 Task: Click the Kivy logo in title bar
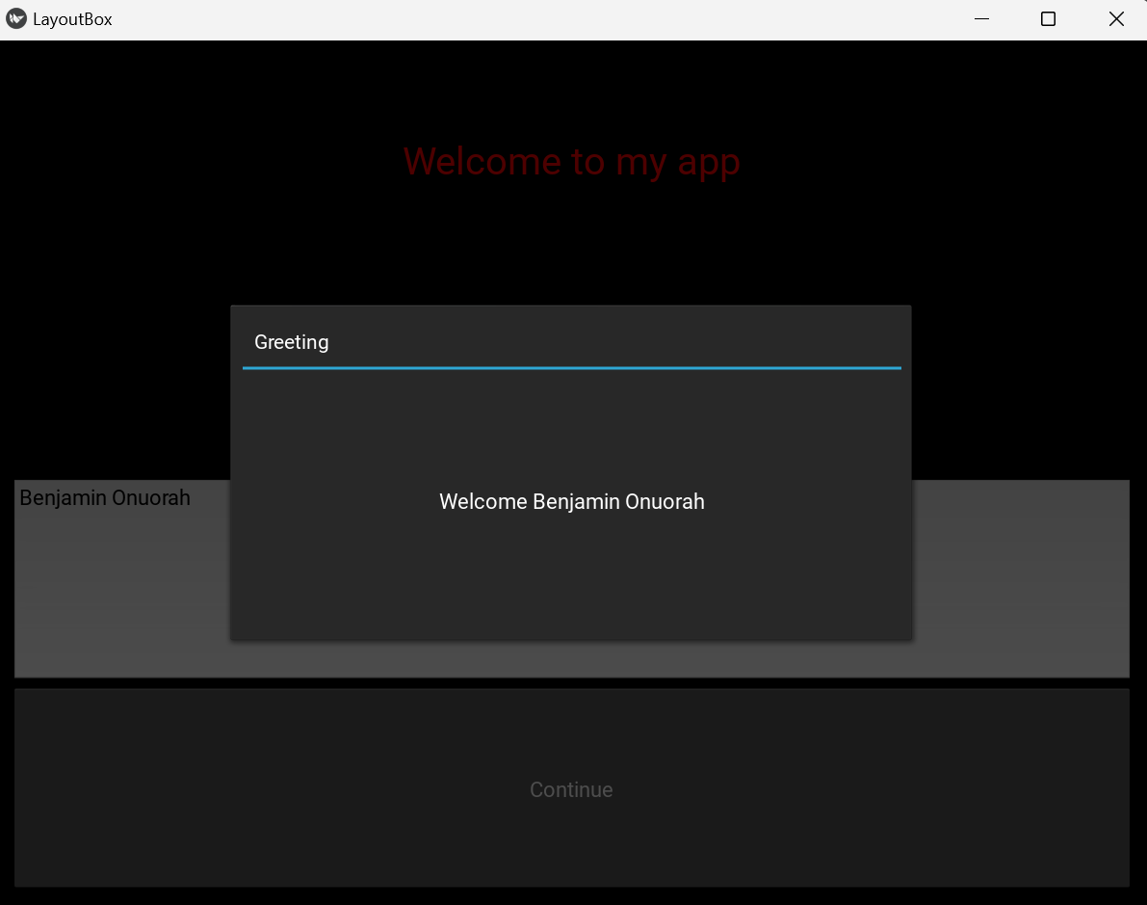click(16, 19)
